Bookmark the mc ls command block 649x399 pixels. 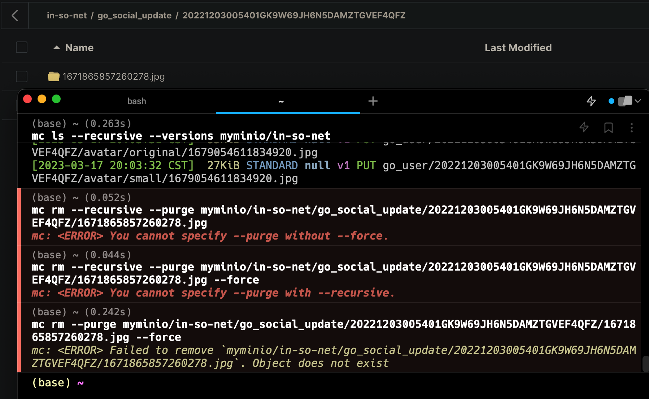(x=609, y=127)
